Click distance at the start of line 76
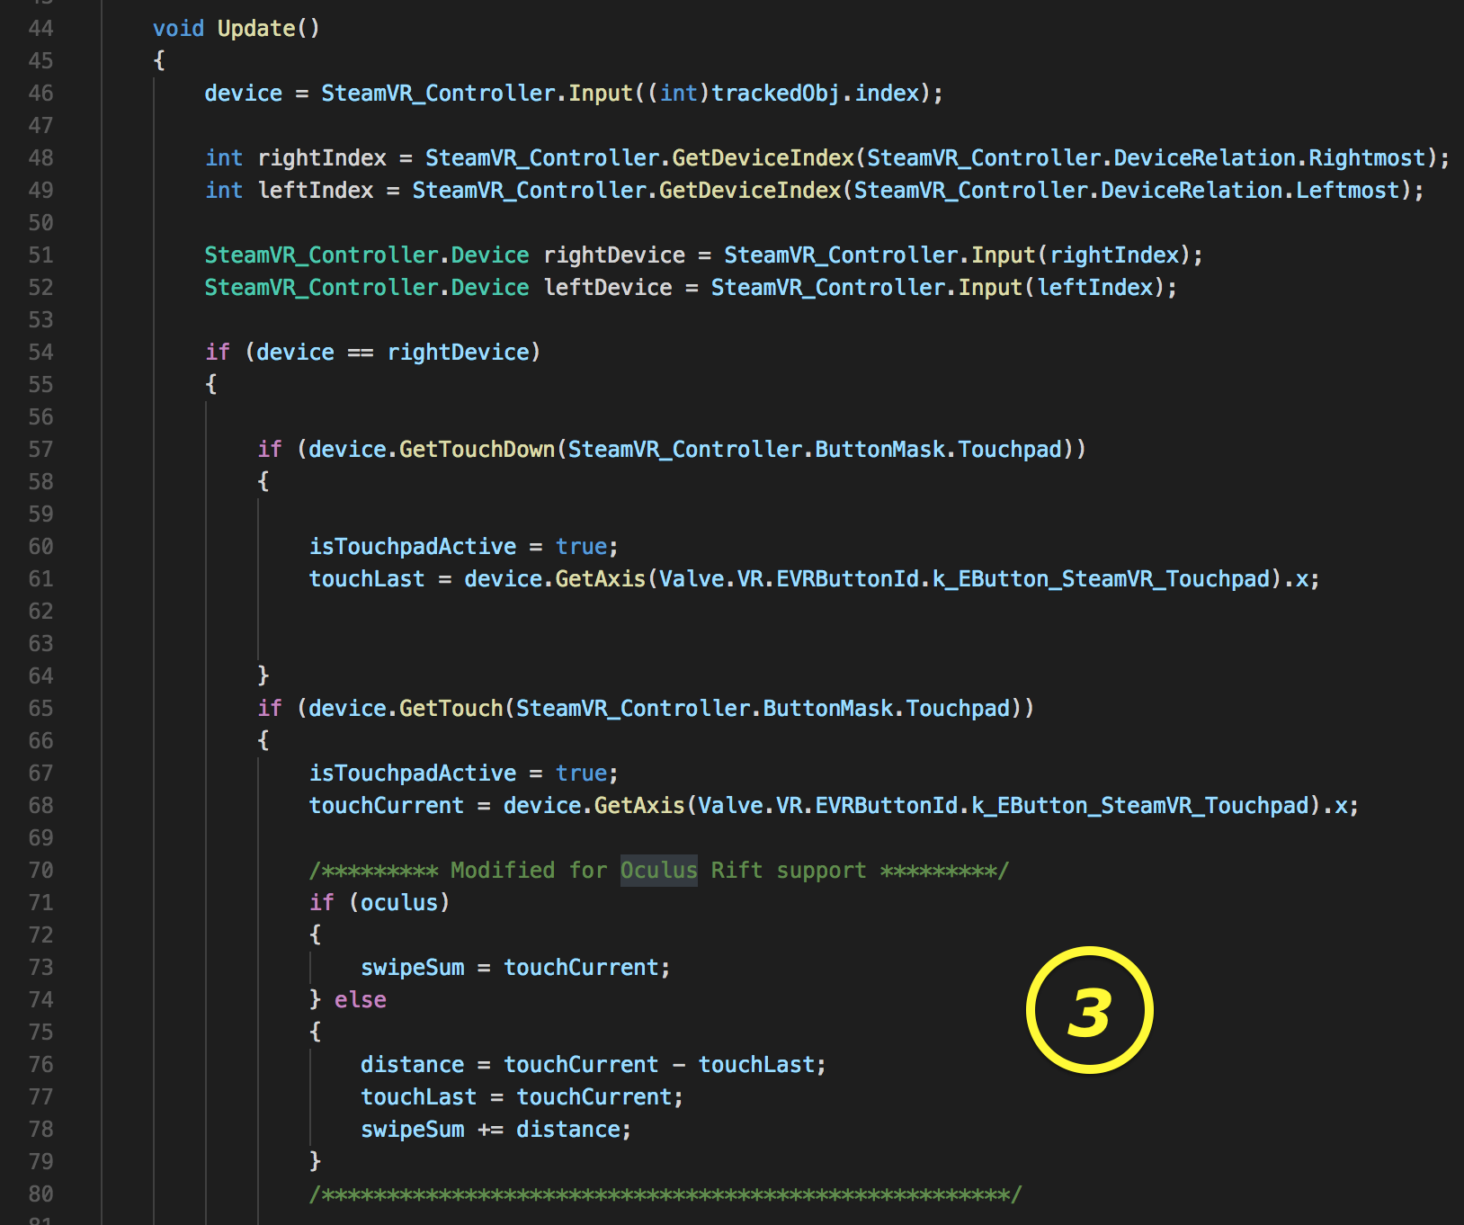Viewport: 1464px width, 1225px height. (412, 1065)
